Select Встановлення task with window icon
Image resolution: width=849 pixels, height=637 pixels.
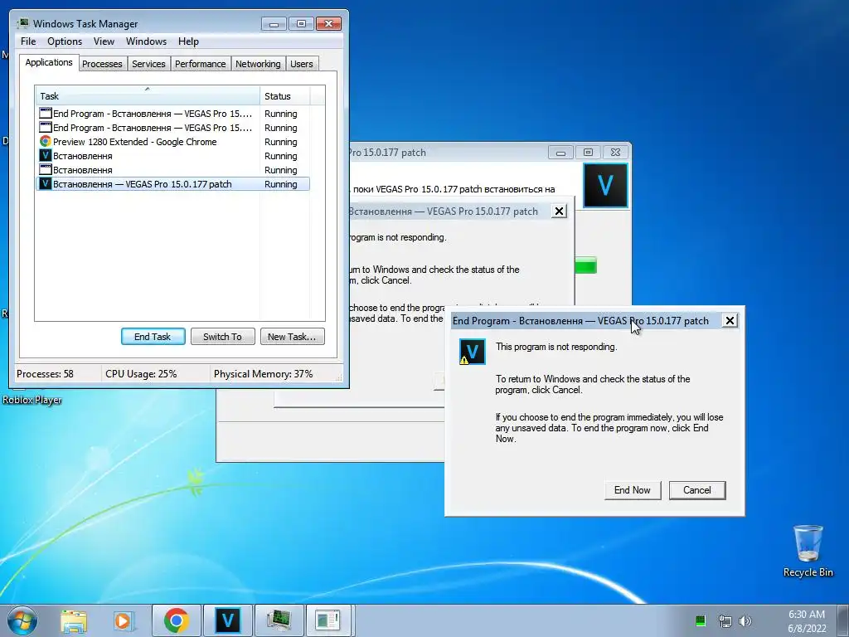[172, 170]
